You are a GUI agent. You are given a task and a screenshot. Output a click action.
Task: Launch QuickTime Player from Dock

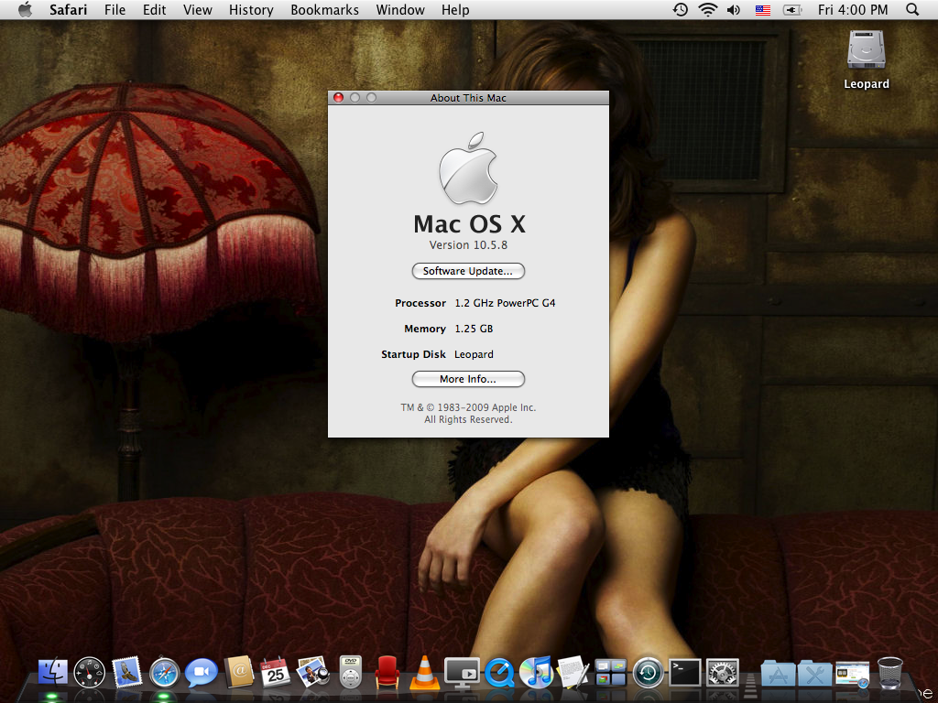(499, 673)
